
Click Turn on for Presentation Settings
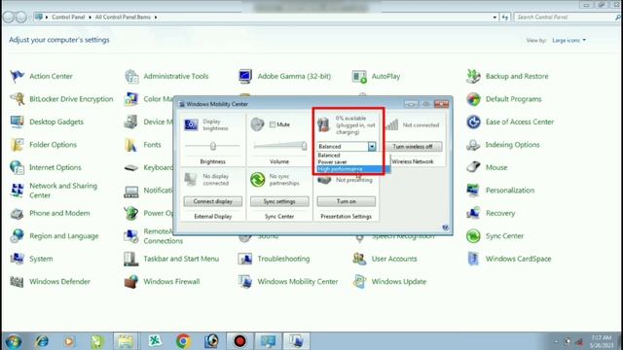pos(347,201)
